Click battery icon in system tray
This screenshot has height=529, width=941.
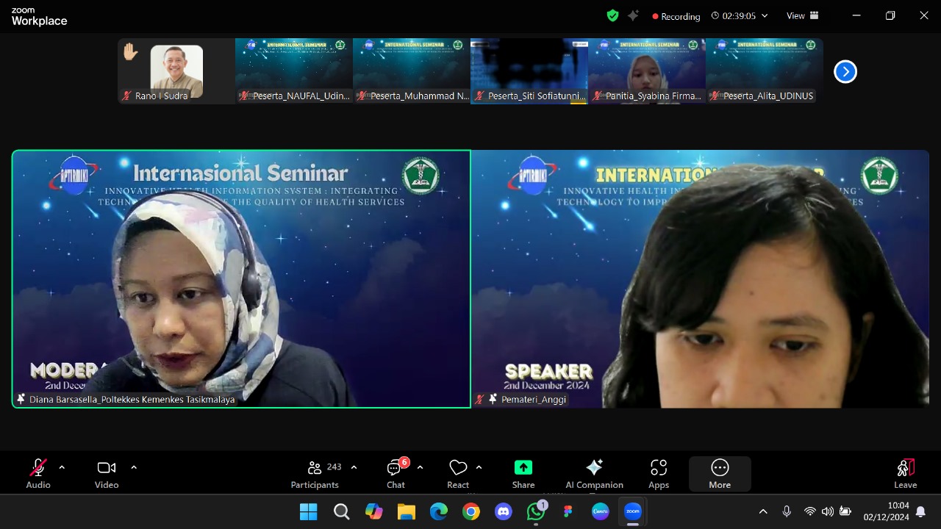tap(845, 511)
